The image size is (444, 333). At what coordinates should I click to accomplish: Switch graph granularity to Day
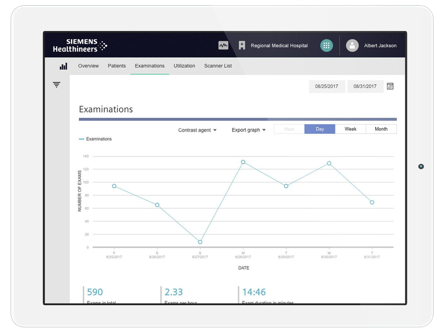(x=320, y=129)
